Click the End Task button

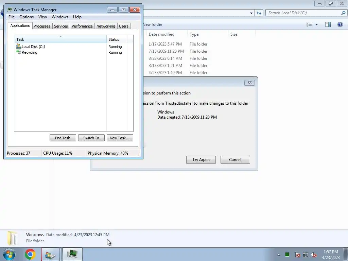[63, 138]
